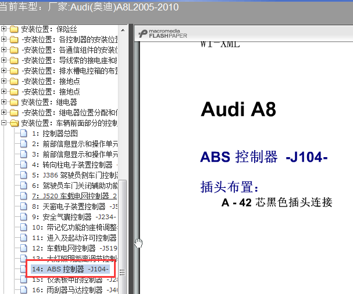Select folder label 安装位置: 继电器
The image size is (353, 294).
49,102
